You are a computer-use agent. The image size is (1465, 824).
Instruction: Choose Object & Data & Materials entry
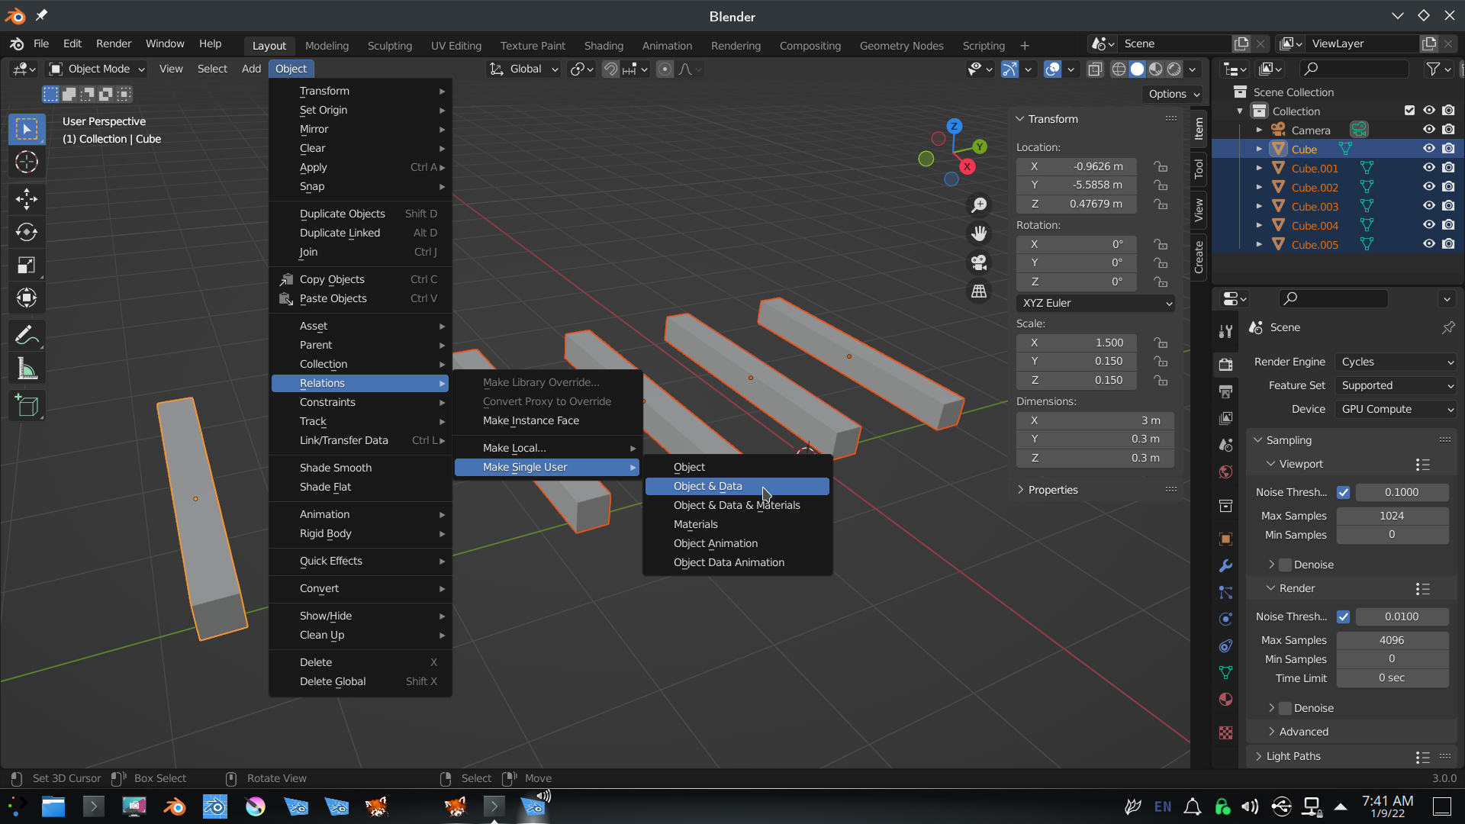736,505
